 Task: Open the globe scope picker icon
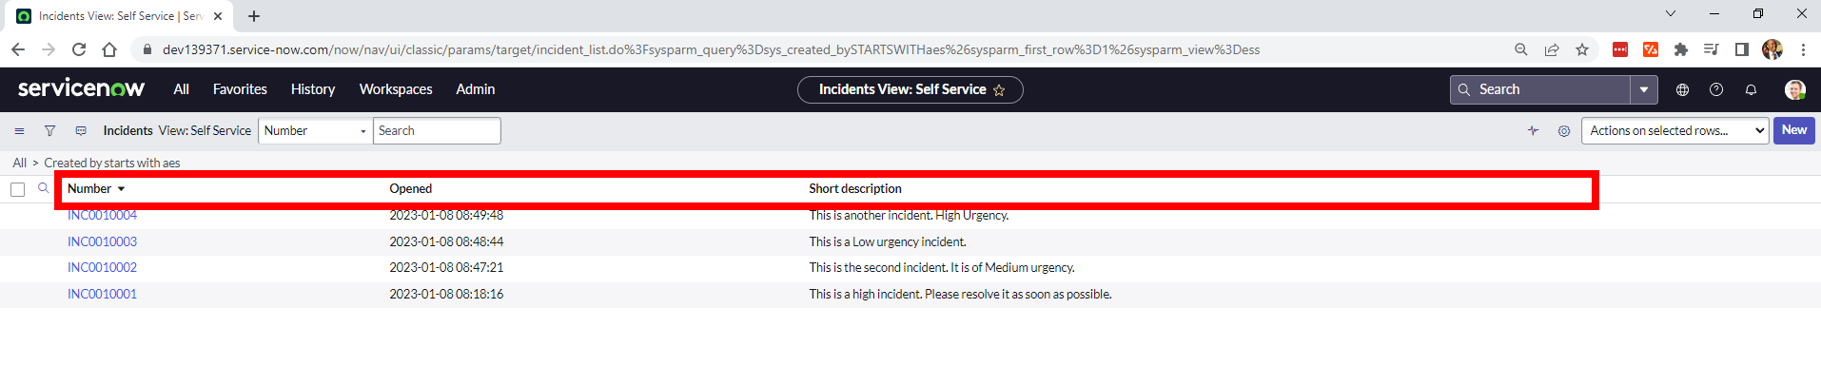(x=1682, y=89)
